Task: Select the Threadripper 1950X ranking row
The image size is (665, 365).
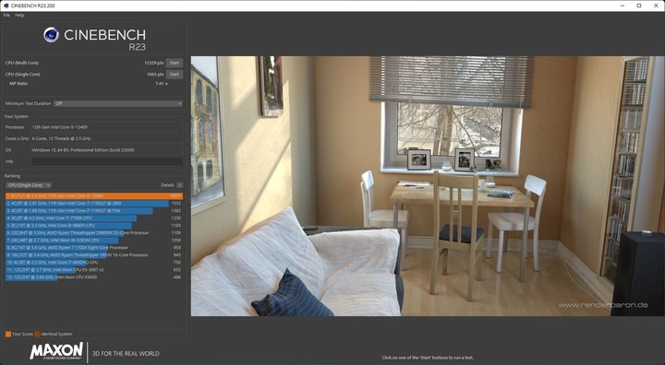Action: click(x=94, y=255)
